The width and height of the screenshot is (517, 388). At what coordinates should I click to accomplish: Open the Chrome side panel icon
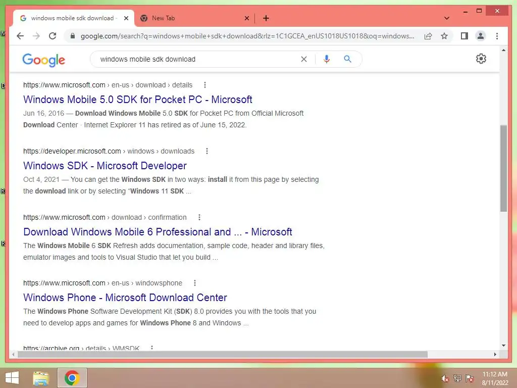tap(464, 36)
